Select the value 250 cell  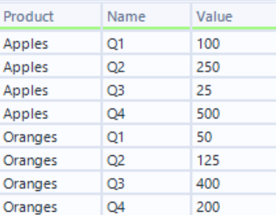pos(234,67)
